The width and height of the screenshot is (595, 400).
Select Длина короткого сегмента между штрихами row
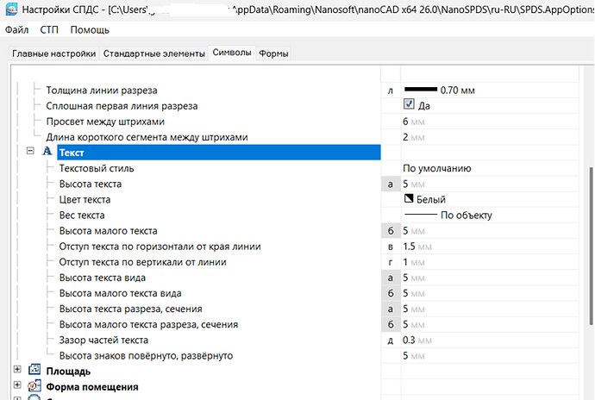click(147, 137)
